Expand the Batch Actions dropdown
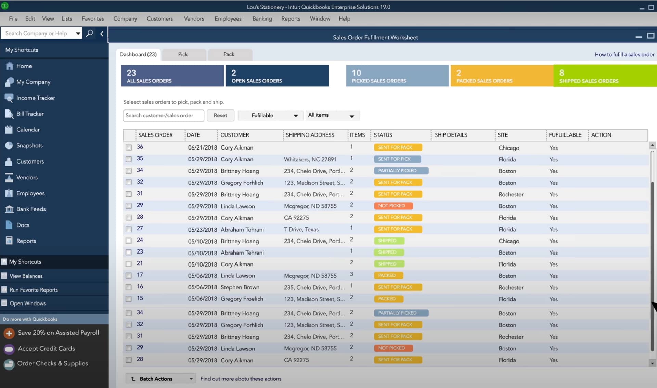 coord(161,379)
